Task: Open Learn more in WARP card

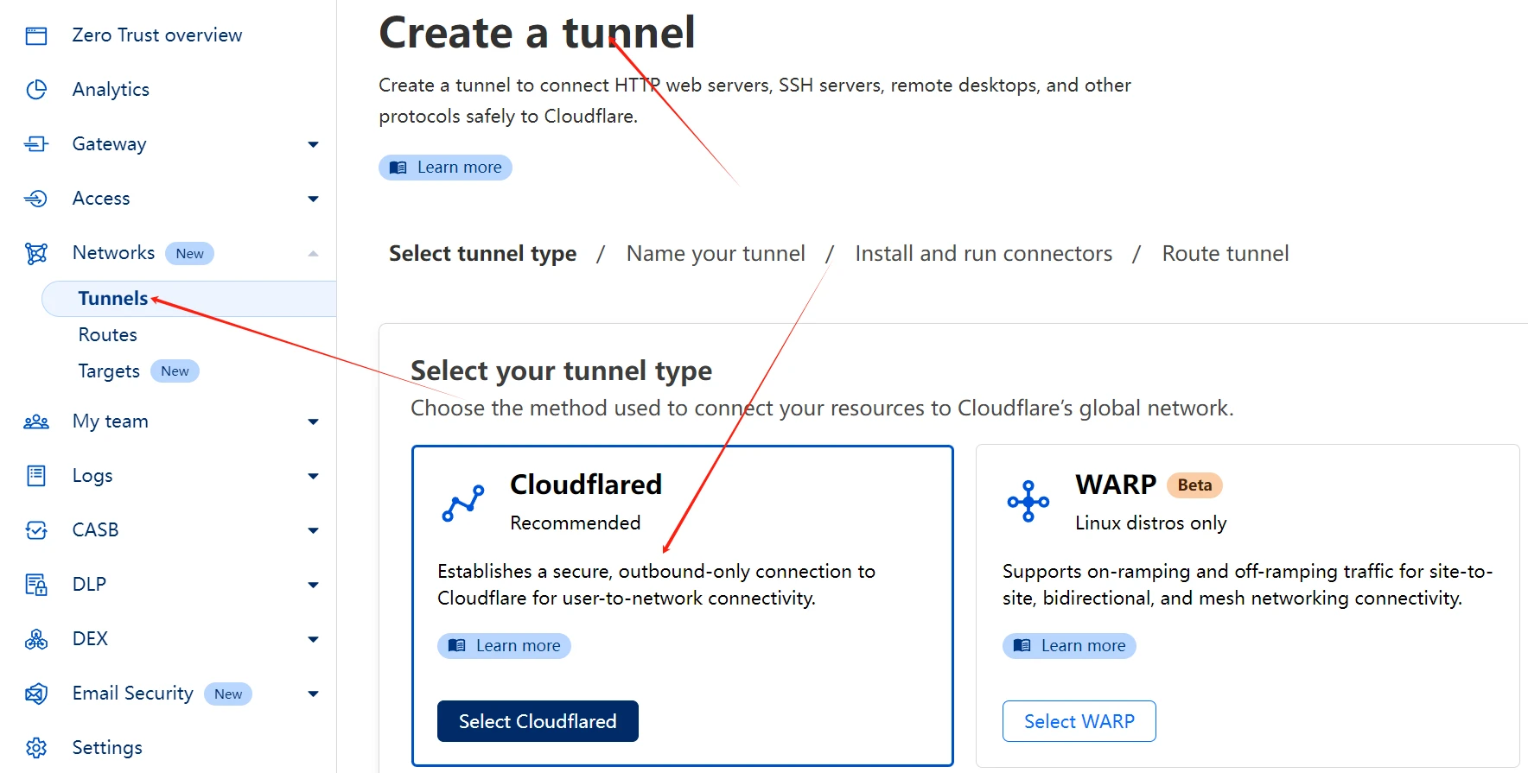Action: [x=1070, y=646]
